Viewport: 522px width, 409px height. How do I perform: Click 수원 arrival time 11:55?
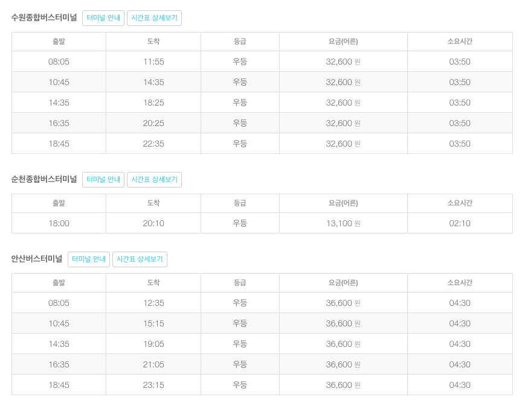coord(153,62)
